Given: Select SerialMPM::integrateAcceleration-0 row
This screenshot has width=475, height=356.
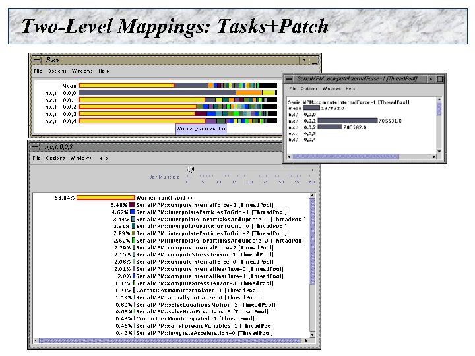Looking at the screenshot, I should (x=205, y=333).
